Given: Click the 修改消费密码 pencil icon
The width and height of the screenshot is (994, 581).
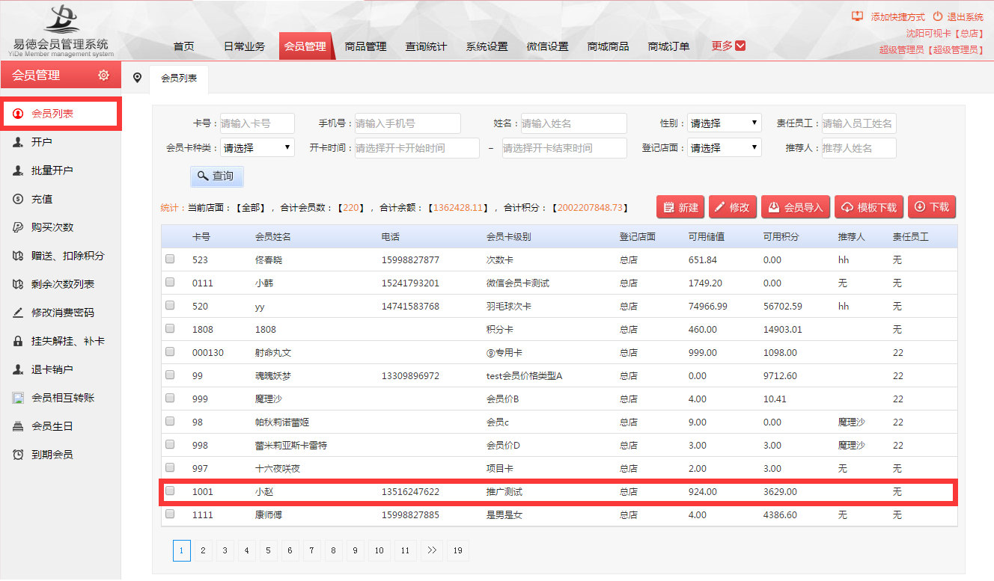Looking at the screenshot, I should tap(18, 313).
